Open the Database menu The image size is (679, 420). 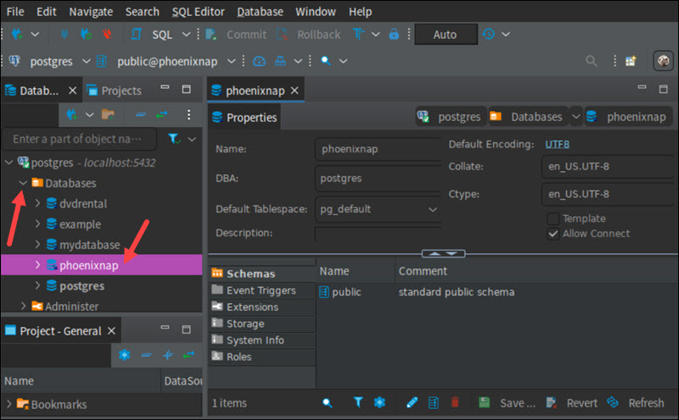point(260,12)
